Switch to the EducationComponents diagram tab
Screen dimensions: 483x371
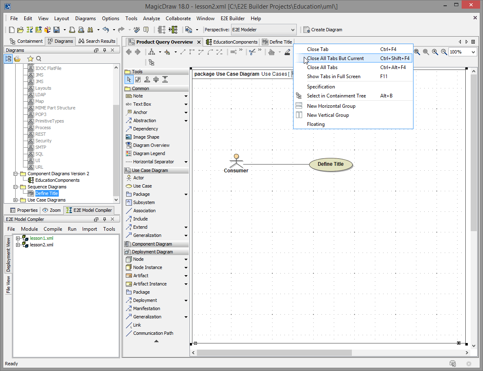pyautogui.click(x=235, y=42)
